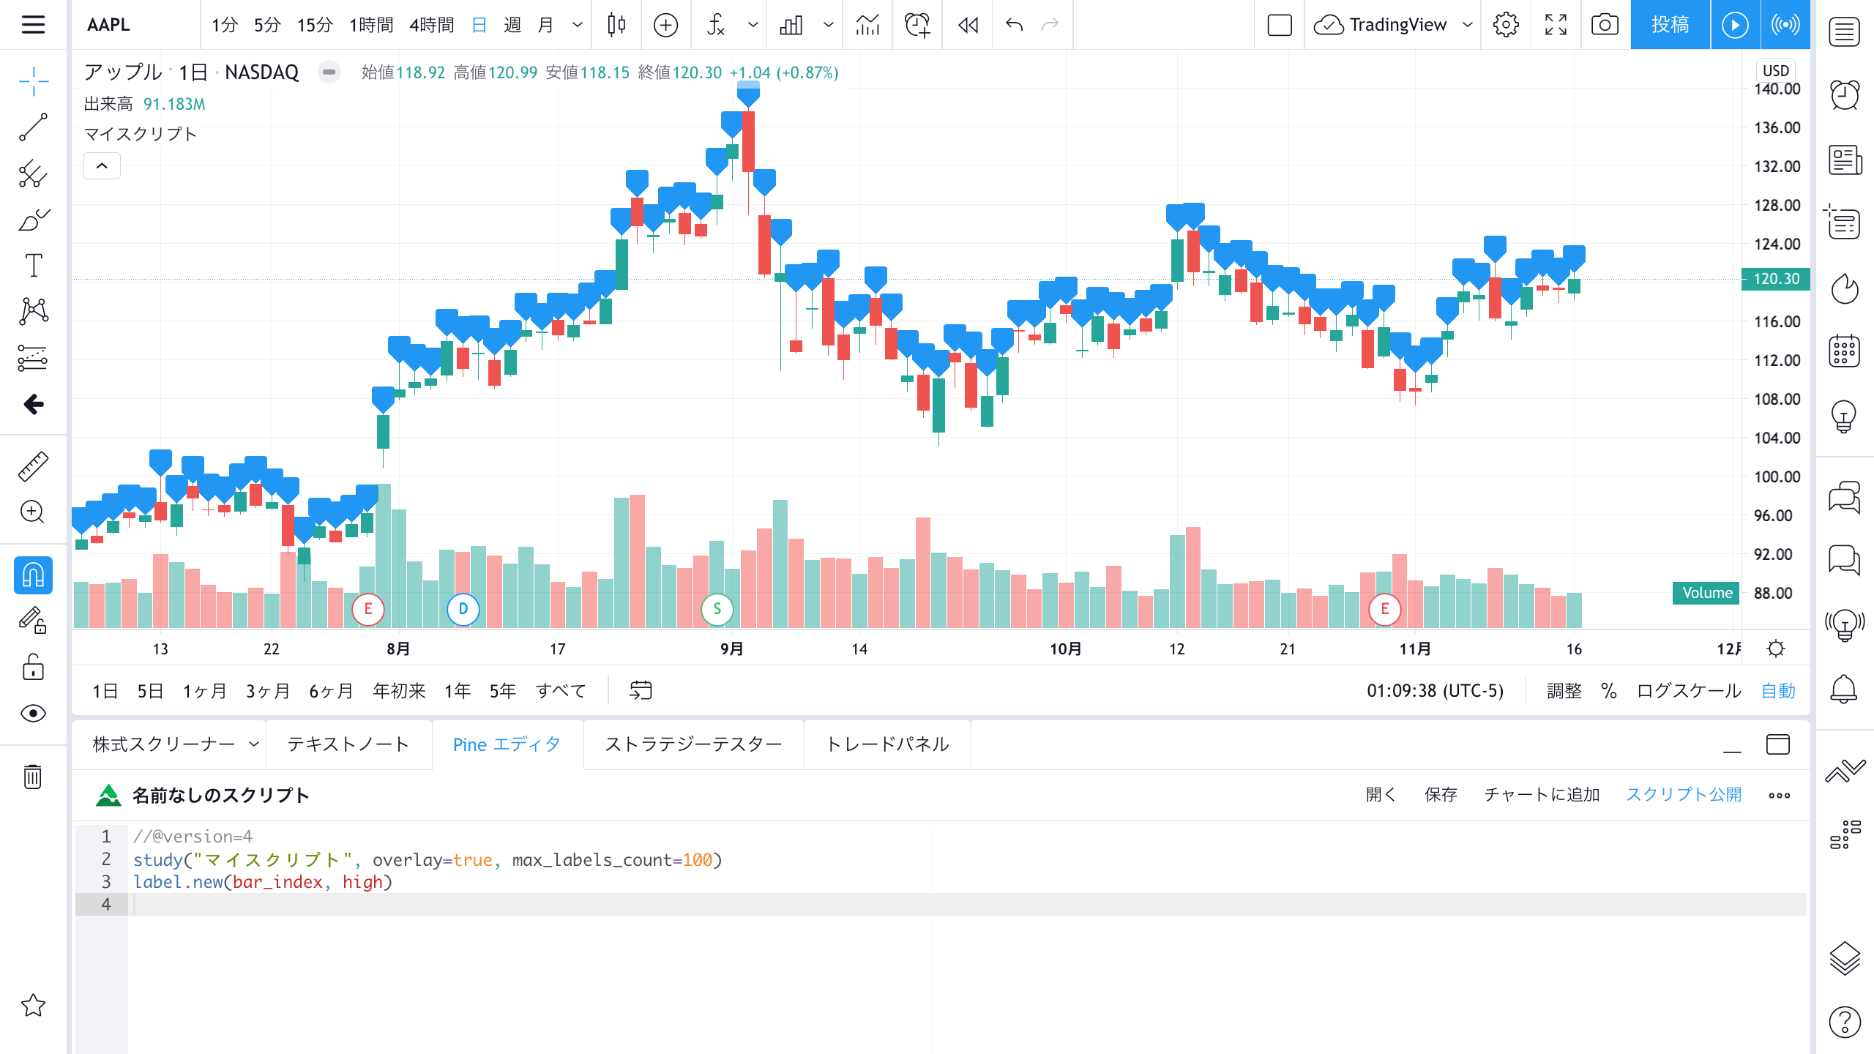Viewport: 1874px width, 1054px height.
Task: Open chart settings gear icon
Action: (x=1506, y=25)
